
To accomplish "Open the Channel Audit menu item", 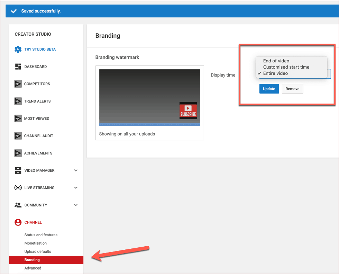I will (38, 136).
